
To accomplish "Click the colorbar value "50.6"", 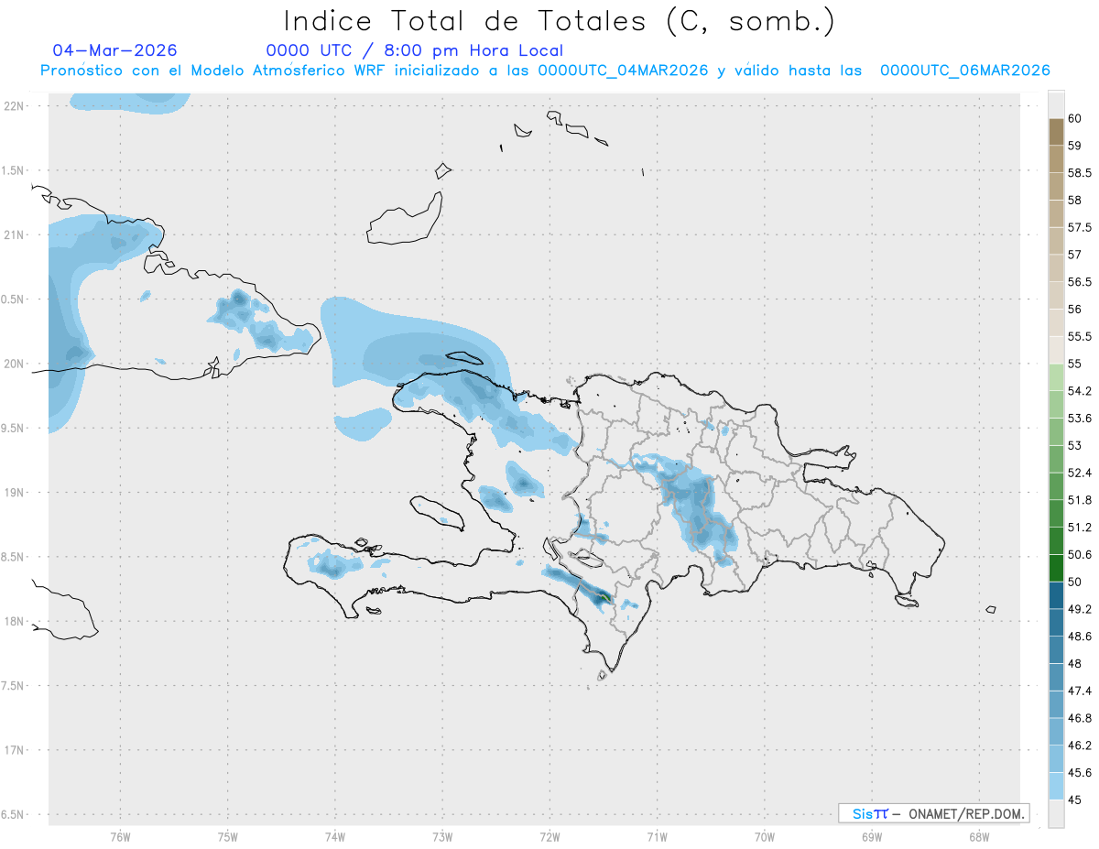I will 1079,554.
